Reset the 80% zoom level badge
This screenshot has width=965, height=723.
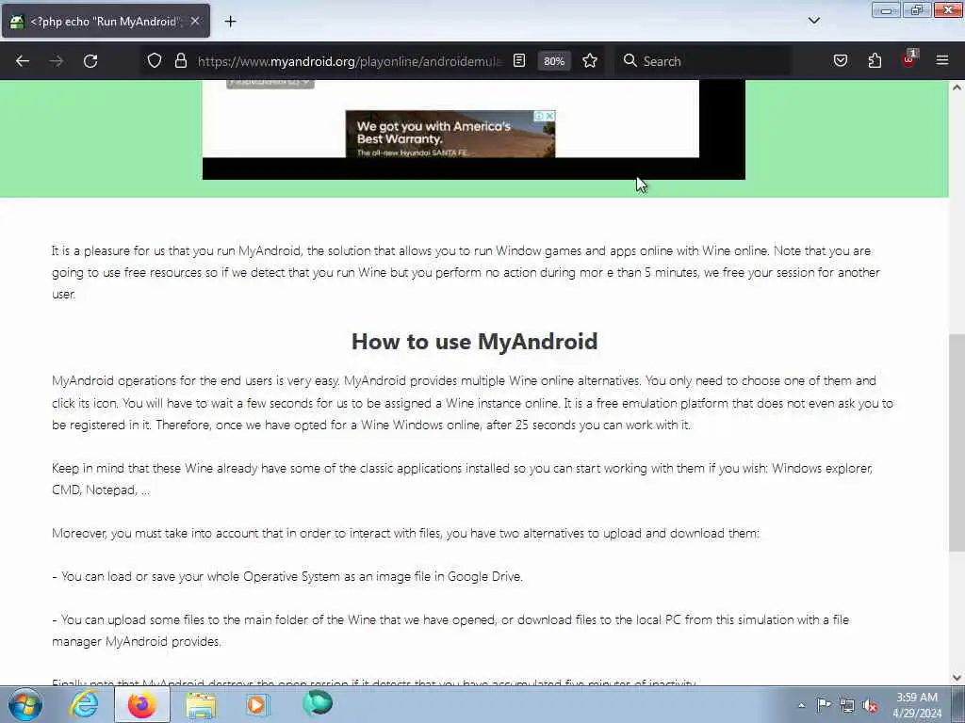[554, 61]
